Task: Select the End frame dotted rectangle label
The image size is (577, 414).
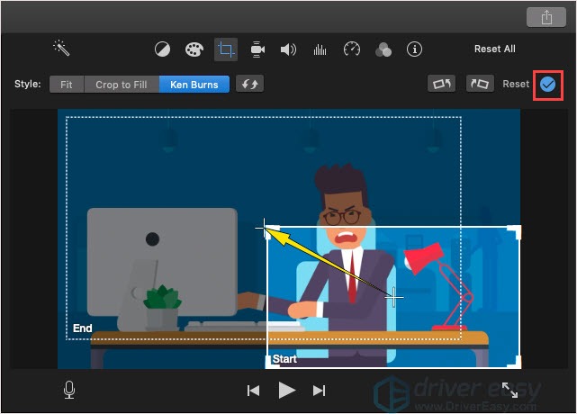Action: point(83,328)
